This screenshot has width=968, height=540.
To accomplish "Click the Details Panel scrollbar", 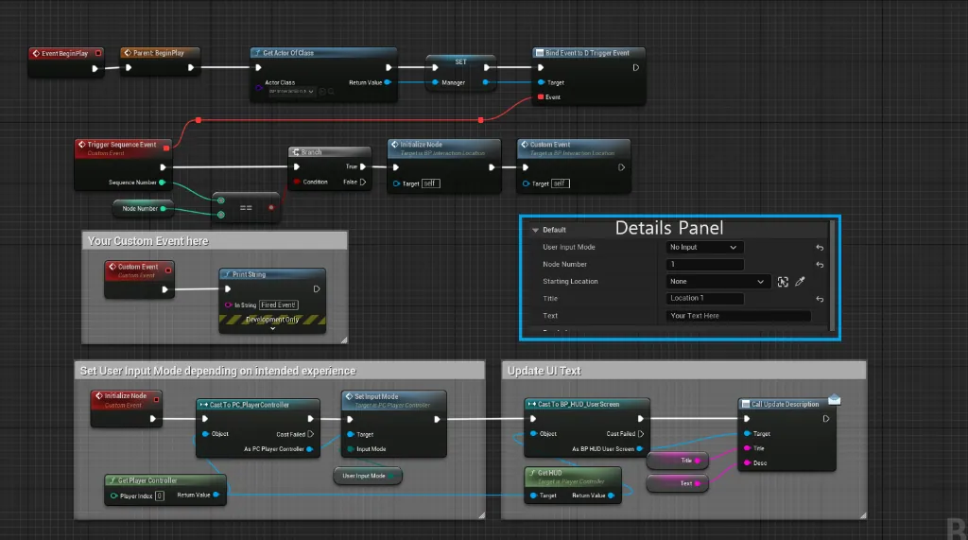I will 832,275.
